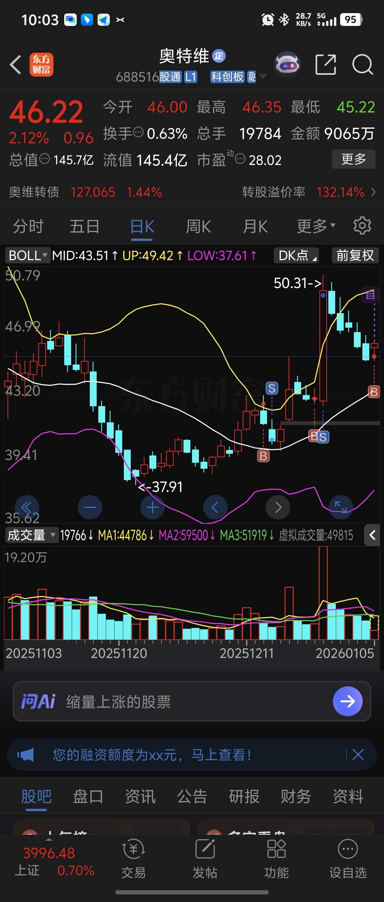The height and width of the screenshot is (902, 384).
Task: Tap the S sell marker above candles
Action: point(272,388)
